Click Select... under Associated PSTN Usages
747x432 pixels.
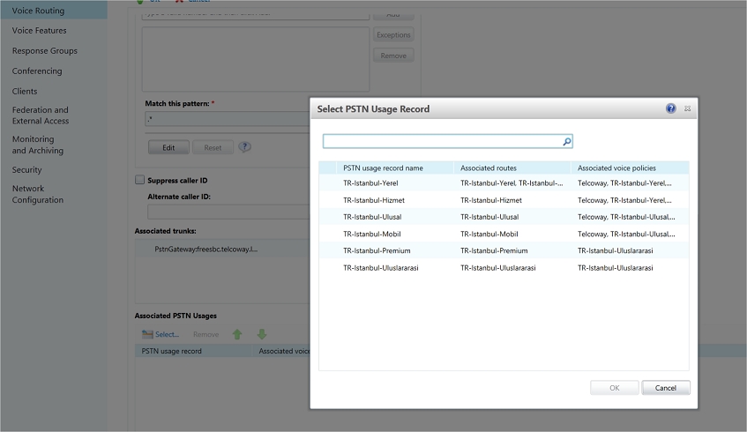[161, 334]
